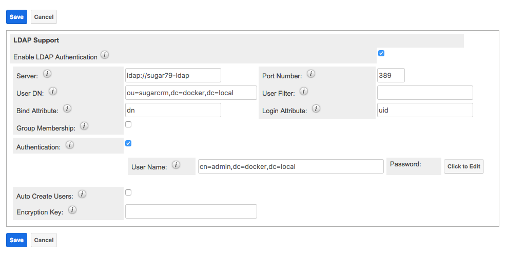Click info icon beside Authentication label
The width and height of the screenshot is (506, 259).
(x=70, y=145)
